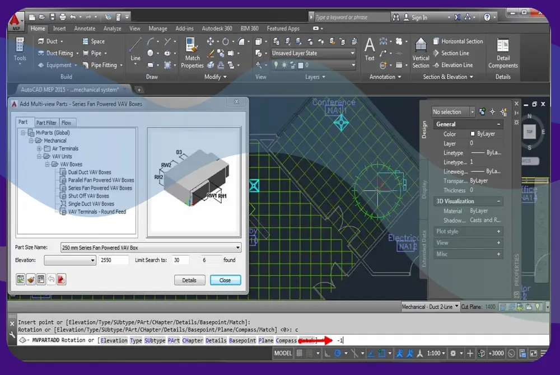Save the drawing using the floppy disk icon
The height and width of the screenshot is (375, 560).
coord(53,17)
